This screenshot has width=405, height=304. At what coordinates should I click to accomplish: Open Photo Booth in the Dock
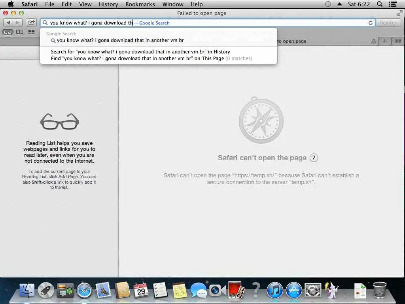pyautogui.click(x=237, y=290)
